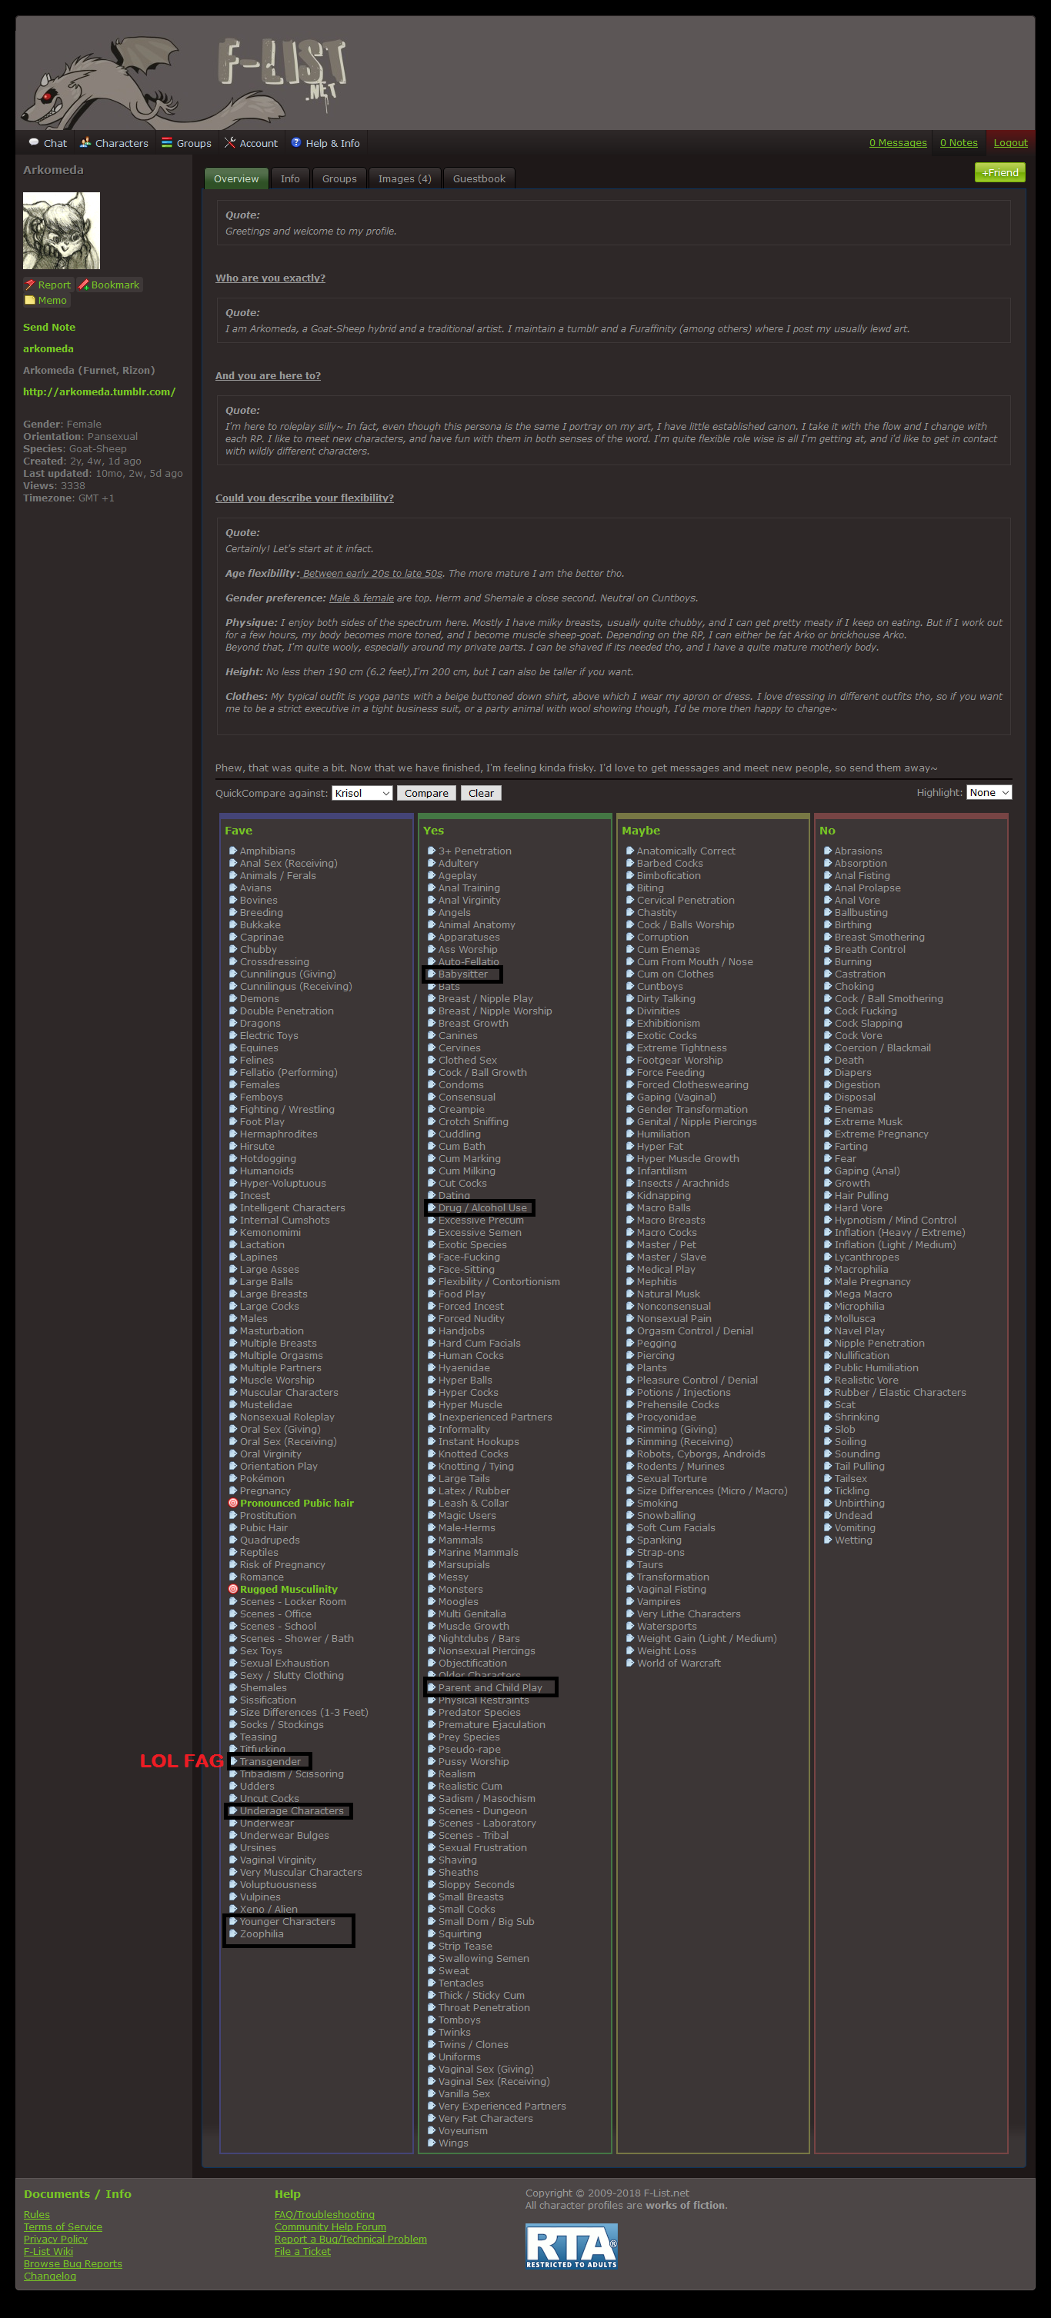Expand the Magic Users entry arrow
The width and height of the screenshot is (1051, 2318).
tap(432, 1515)
